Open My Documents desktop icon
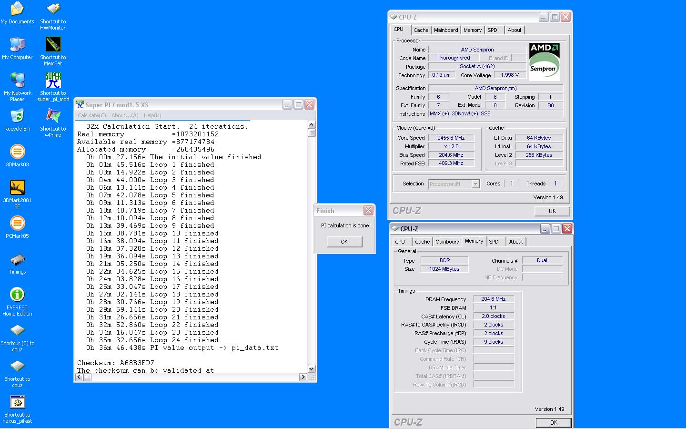 (17, 12)
